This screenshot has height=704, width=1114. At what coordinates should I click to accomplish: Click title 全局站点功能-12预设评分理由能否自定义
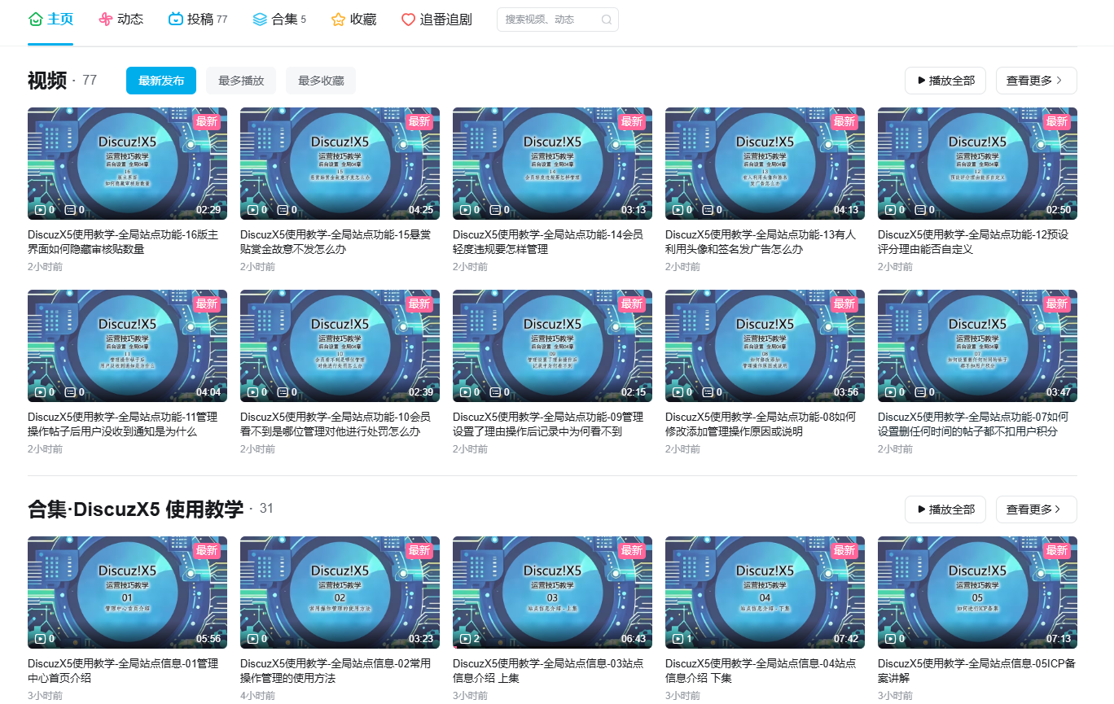click(974, 242)
